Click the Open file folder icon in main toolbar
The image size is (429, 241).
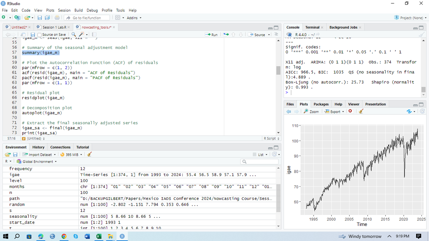coord(27,18)
